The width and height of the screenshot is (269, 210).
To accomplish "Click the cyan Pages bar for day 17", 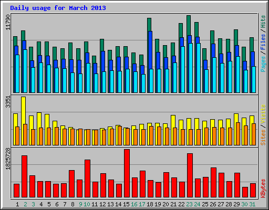I will (143, 83).
